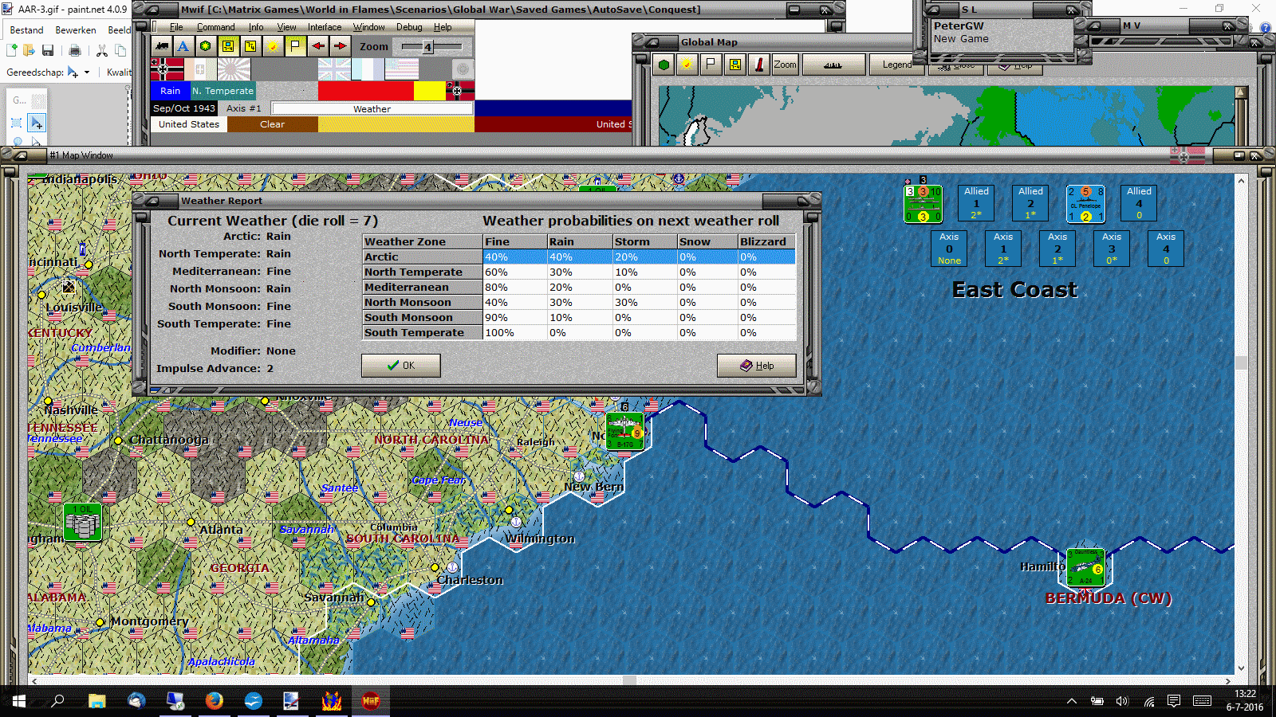Click paint.net save icon
Image resolution: width=1276 pixels, height=717 pixels.
pos(48,51)
